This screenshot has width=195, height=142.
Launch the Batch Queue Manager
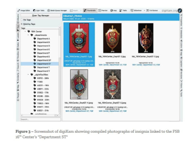point(57,10)
